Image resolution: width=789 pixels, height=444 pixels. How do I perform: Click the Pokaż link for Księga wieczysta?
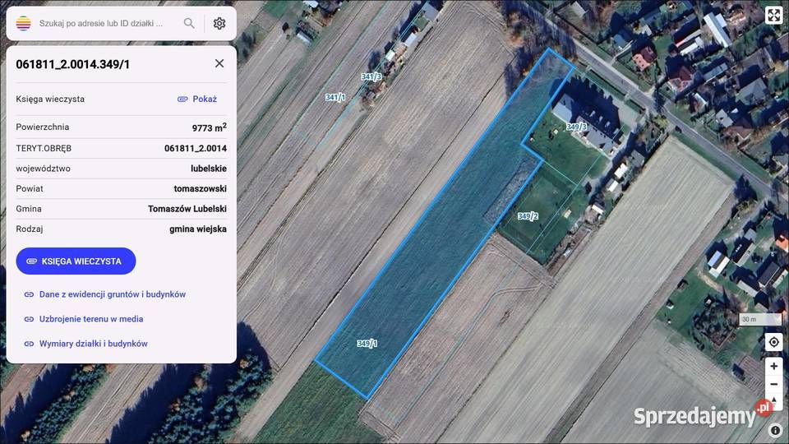(x=197, y=99)
